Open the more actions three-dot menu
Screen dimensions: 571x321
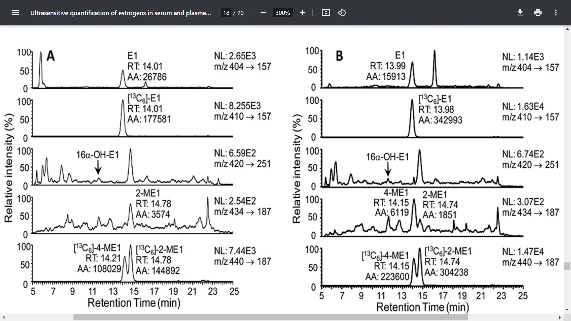point(556,12)
